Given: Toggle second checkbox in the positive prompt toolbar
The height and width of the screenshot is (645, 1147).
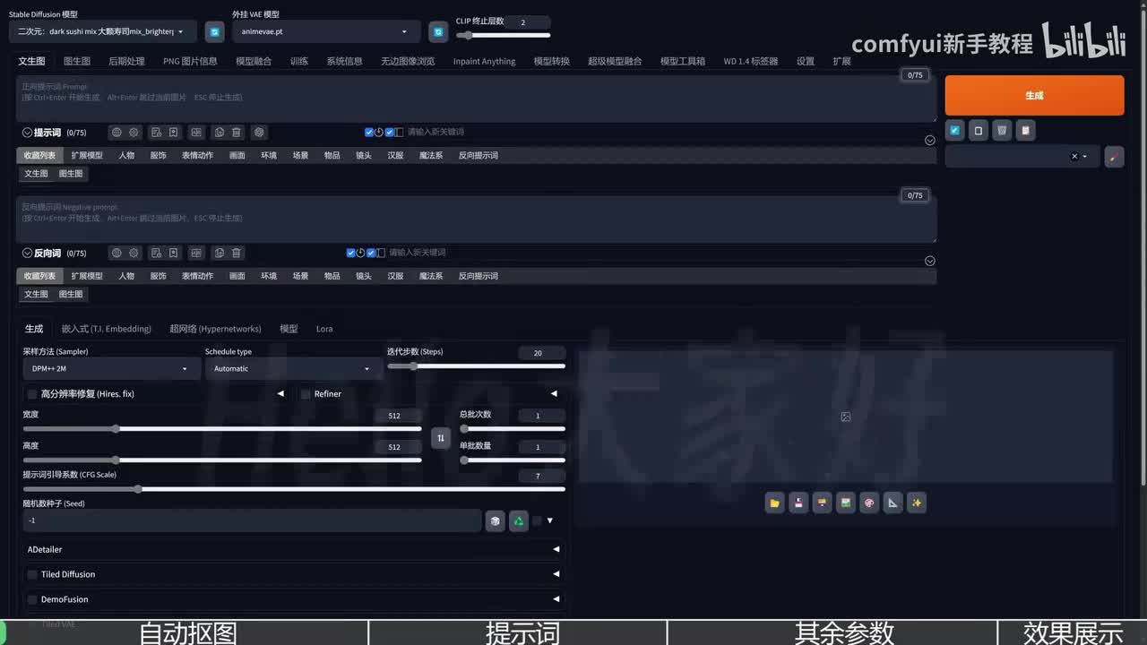Looking at the screenshot, I should 390,132.
